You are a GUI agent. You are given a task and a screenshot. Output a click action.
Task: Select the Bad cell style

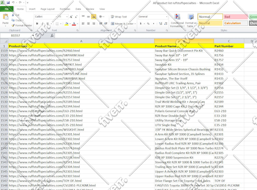tap(235, 17)
